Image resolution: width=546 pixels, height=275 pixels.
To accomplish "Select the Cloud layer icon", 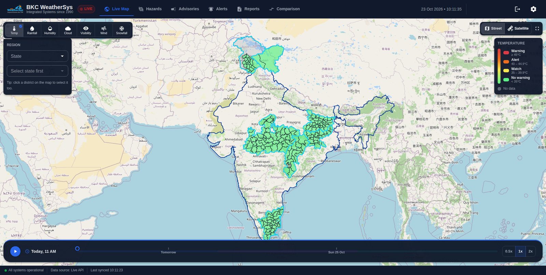I will (68, 30).
